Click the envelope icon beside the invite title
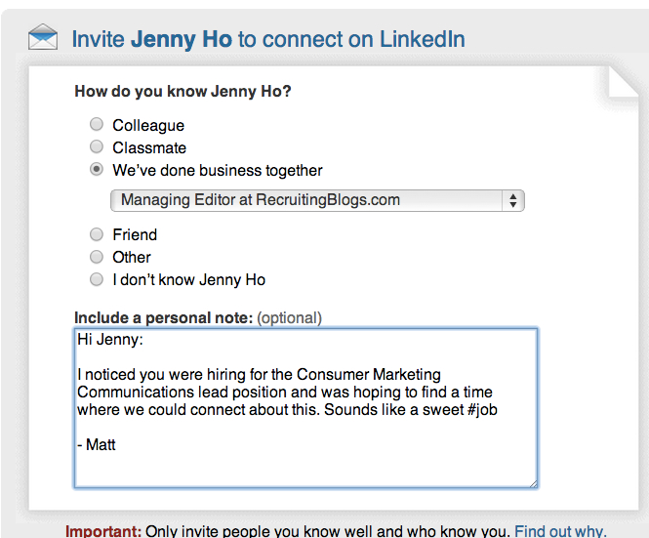The image size is (649, 538). tap(42, 39)
